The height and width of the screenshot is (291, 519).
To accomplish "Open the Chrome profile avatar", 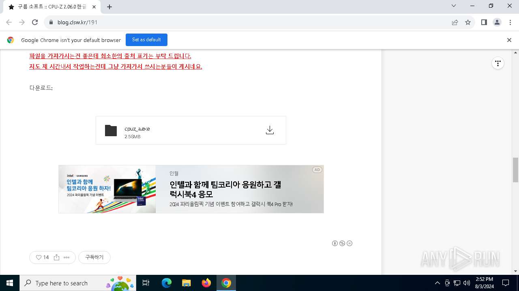I will pyautogui.click(x=497, y=22).
